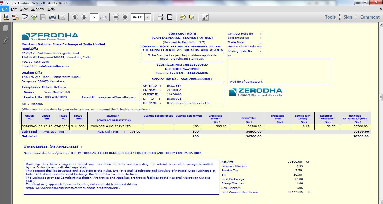Click the Sebi Charges label
Image resolution: width=383 pixels, height=204 pixels.
coord(231,188)
